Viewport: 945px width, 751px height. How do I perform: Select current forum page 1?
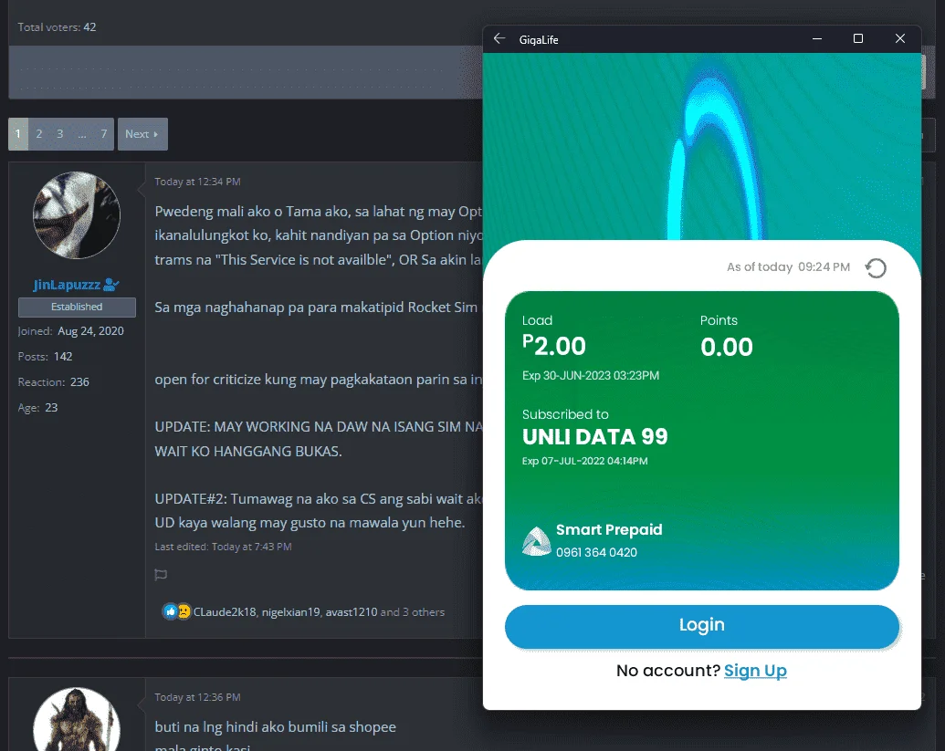click(x=18, y=134)
